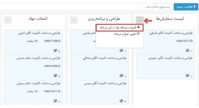Open card طراحی و ساخت کابینت خانم رسولی
Viewport: 199px width, 108px height.
pos(33,92)
